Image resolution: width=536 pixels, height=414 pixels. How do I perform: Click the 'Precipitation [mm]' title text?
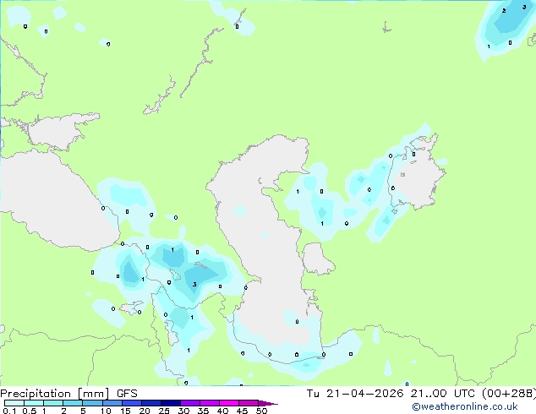54,394
